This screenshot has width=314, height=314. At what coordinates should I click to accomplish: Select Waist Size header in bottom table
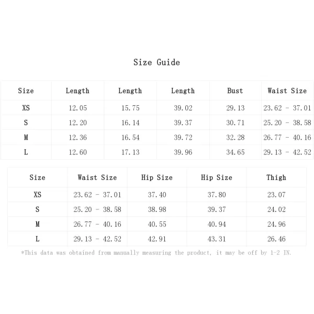tap(97, 177)
